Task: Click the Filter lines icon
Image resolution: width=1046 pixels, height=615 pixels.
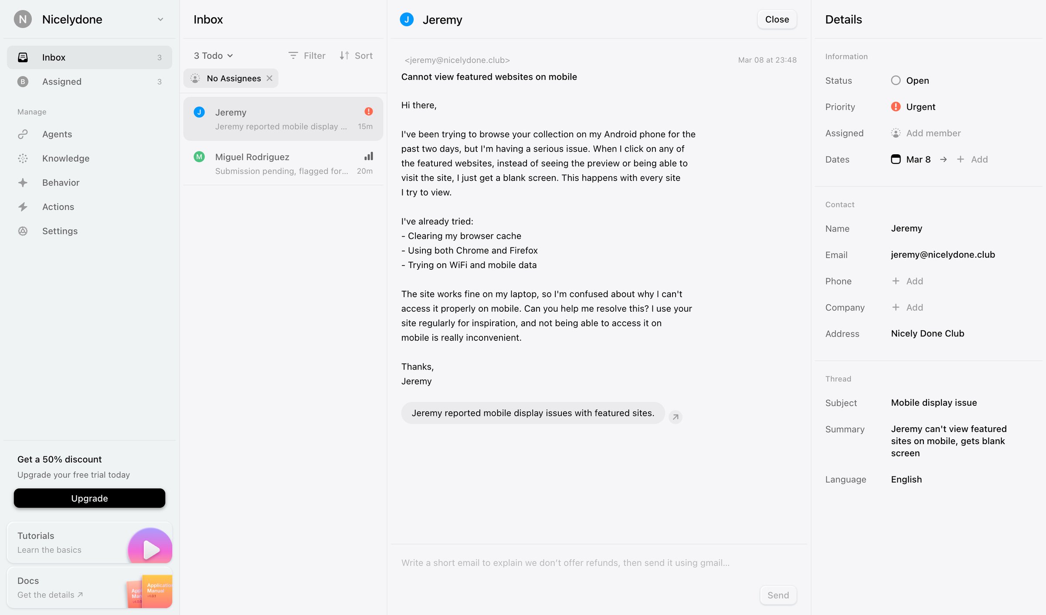Action: pos(293,56)
